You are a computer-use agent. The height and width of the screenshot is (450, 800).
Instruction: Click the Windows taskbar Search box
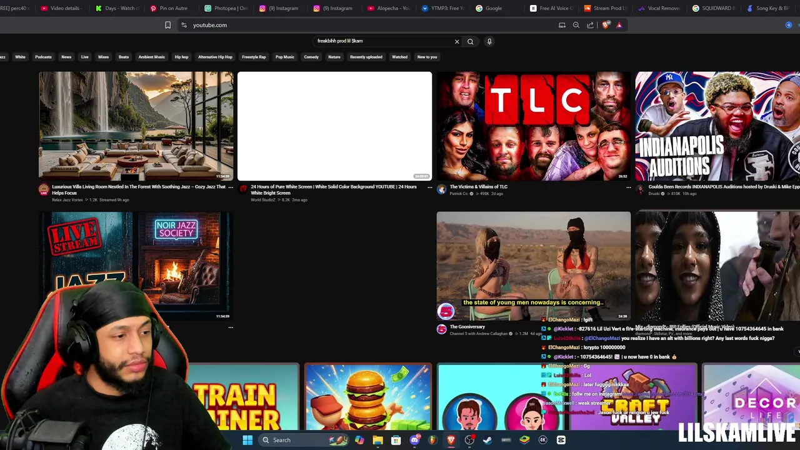[305, 440]
